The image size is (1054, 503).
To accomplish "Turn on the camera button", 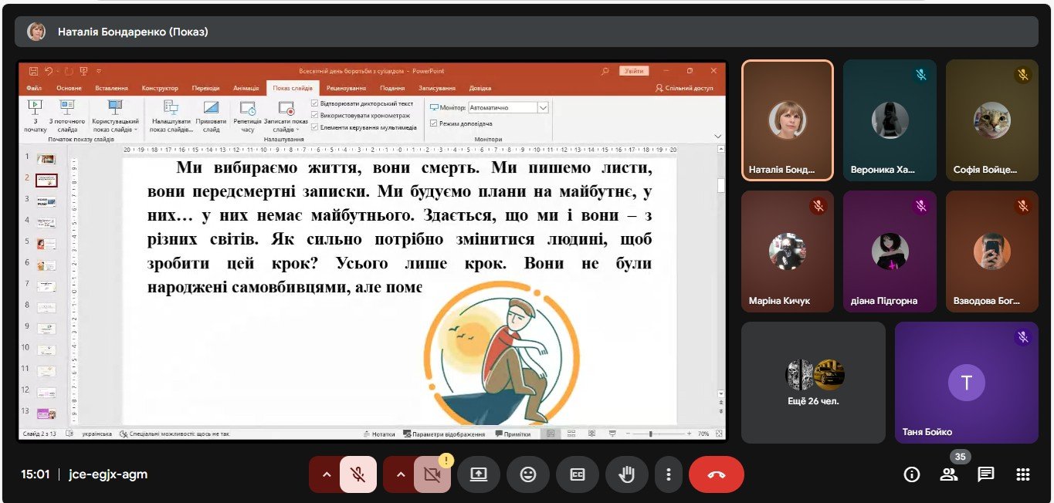I will pos(432,474).
